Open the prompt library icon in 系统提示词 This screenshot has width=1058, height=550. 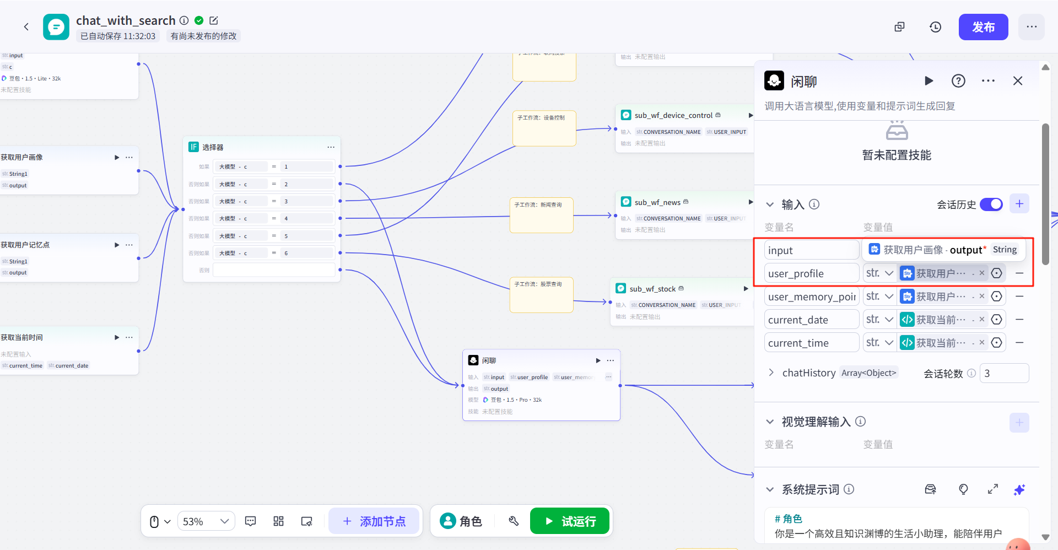tap(931, 489)
